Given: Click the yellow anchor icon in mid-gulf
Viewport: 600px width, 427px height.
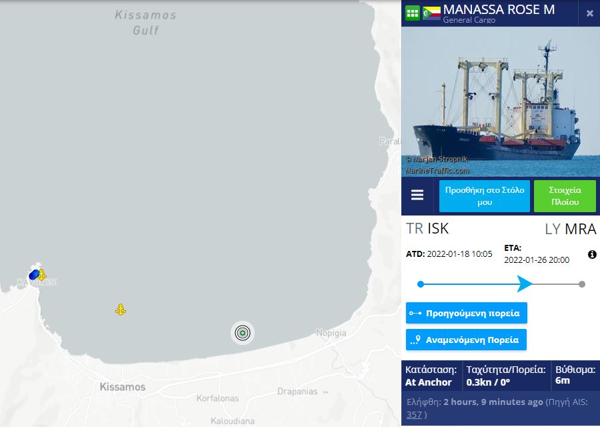Looking at the screenshot, I should click(x=121, y=310).
